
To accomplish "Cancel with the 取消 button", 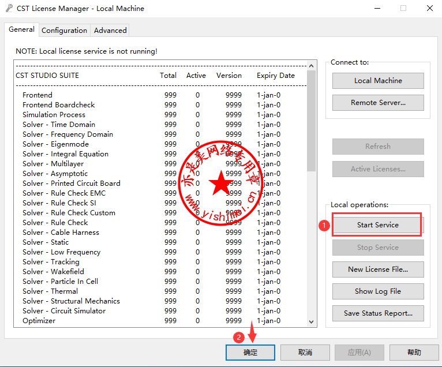I will (x=305, y=353).
